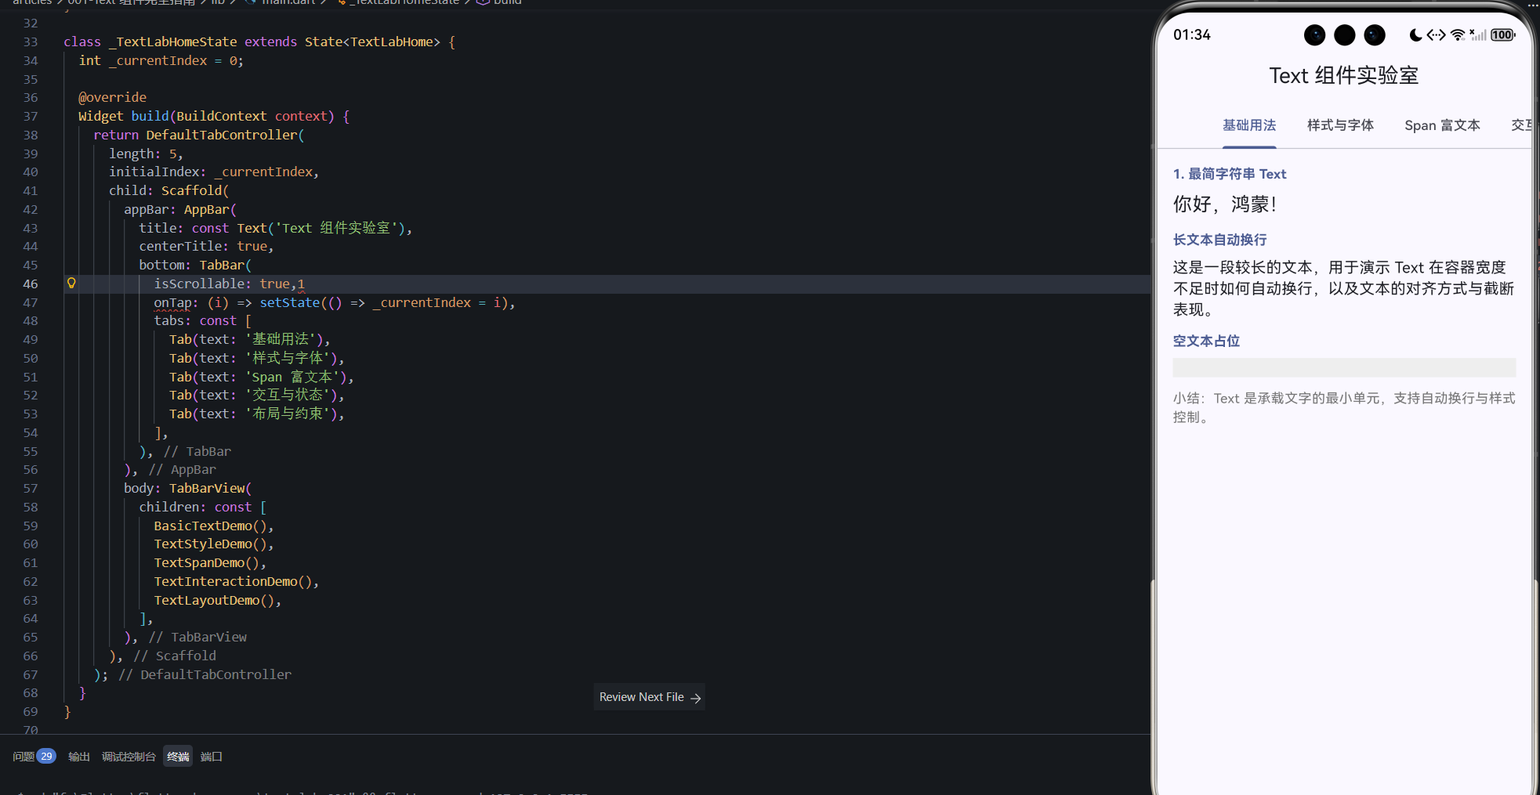
Task: Open the Span 富文本 tab in the phone app
Action: click(1442, 125)
